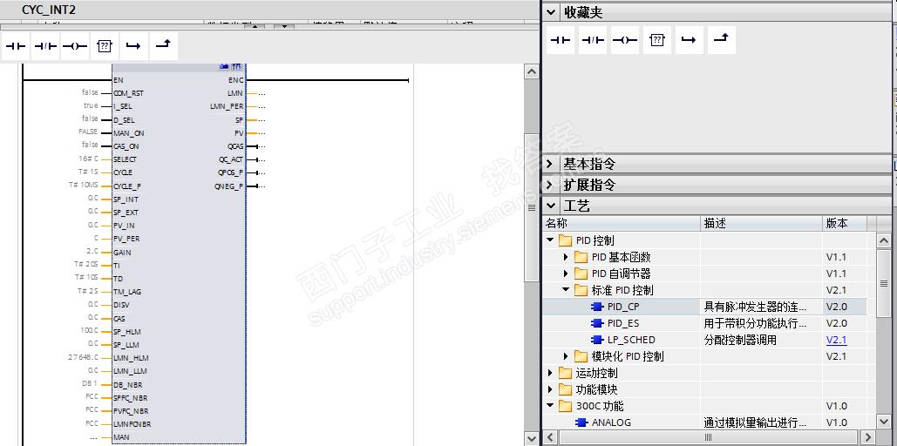
Task: Sort by the 名称 column header
Action: (622, 224)
